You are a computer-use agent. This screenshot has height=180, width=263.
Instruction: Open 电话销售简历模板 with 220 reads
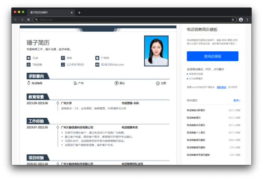pyautogui.click(x=196, y=147)
